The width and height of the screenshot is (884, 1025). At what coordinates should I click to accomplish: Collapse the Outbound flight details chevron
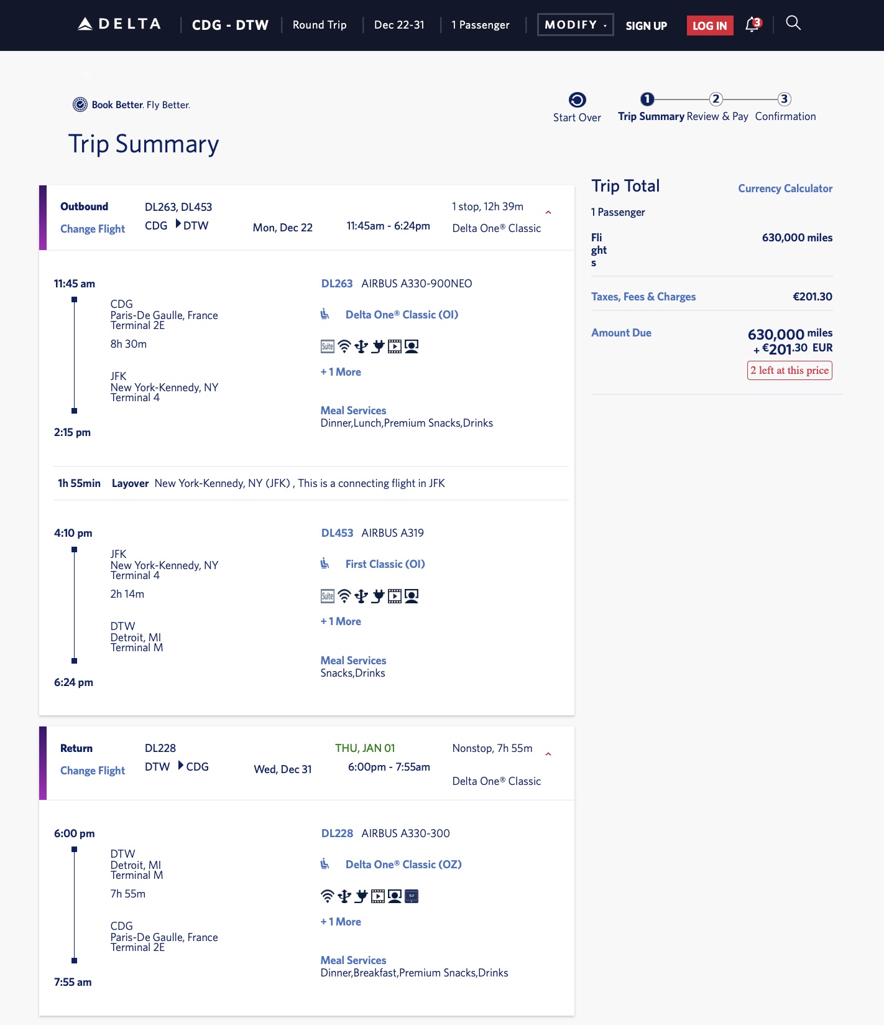pos(548,211)
